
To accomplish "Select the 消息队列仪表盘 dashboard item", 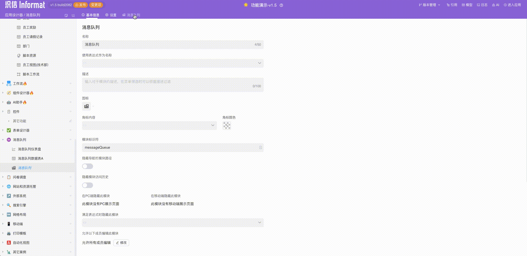I will [x=29, y=149].
